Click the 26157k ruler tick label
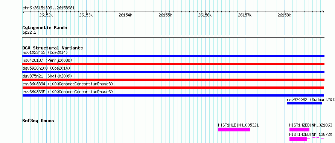This screenshot has width=335, height=143. click(245, 15)
